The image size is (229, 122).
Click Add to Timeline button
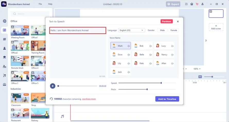coord(167,99)
